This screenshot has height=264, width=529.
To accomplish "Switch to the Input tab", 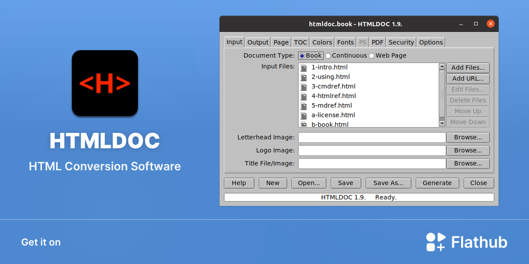I will (235, 42).
